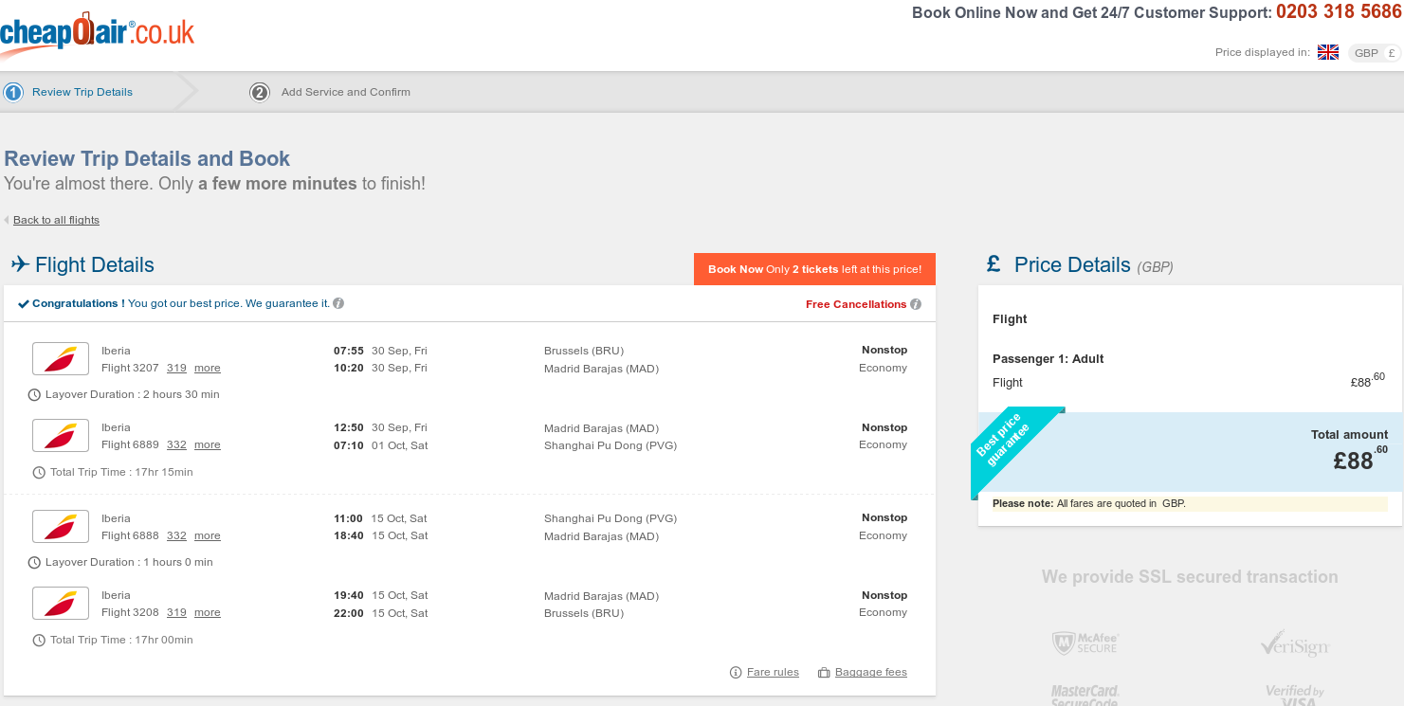Click the Iberia logo for Flight 3207
1404x706 pixels.
coord(61,358)
